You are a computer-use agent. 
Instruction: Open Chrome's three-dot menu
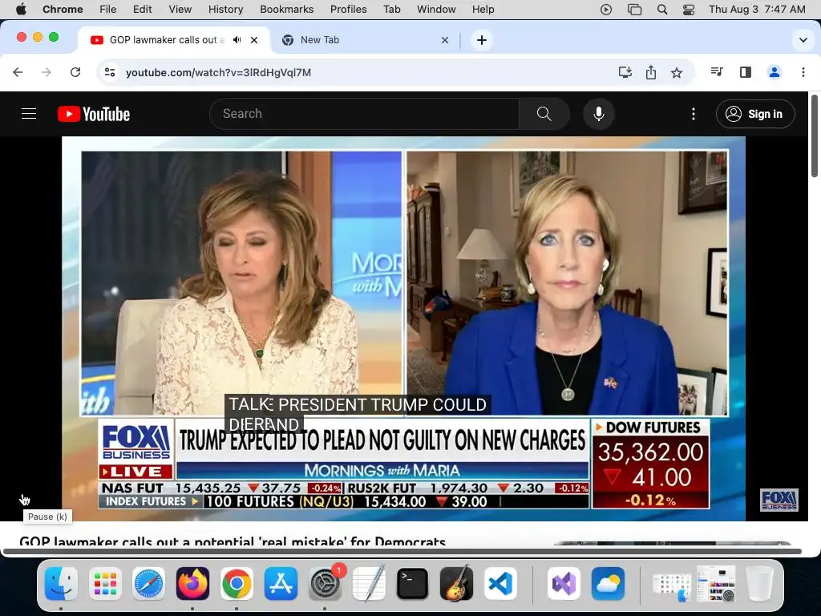803,72
